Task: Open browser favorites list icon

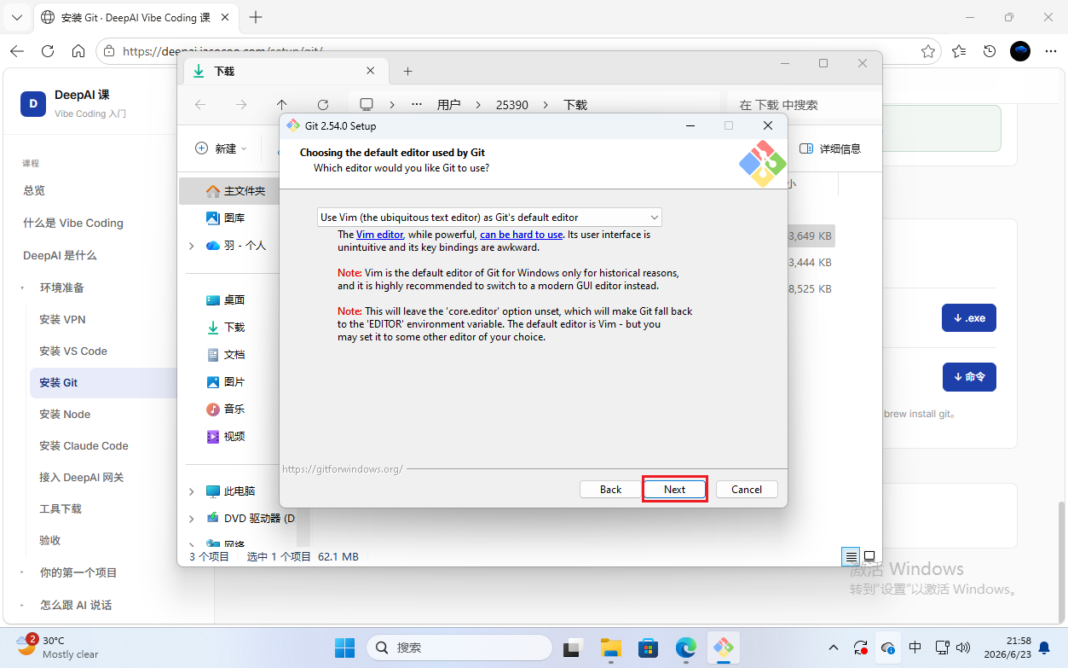Action: pos(959,51)
